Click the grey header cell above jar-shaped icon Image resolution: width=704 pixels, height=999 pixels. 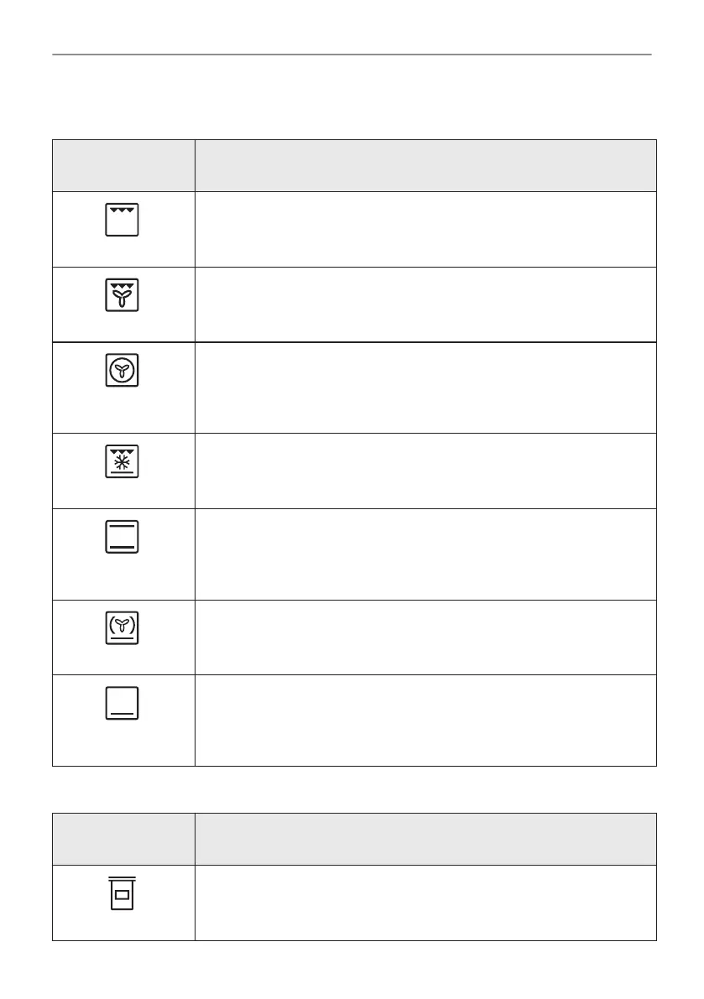click(123, 839)
